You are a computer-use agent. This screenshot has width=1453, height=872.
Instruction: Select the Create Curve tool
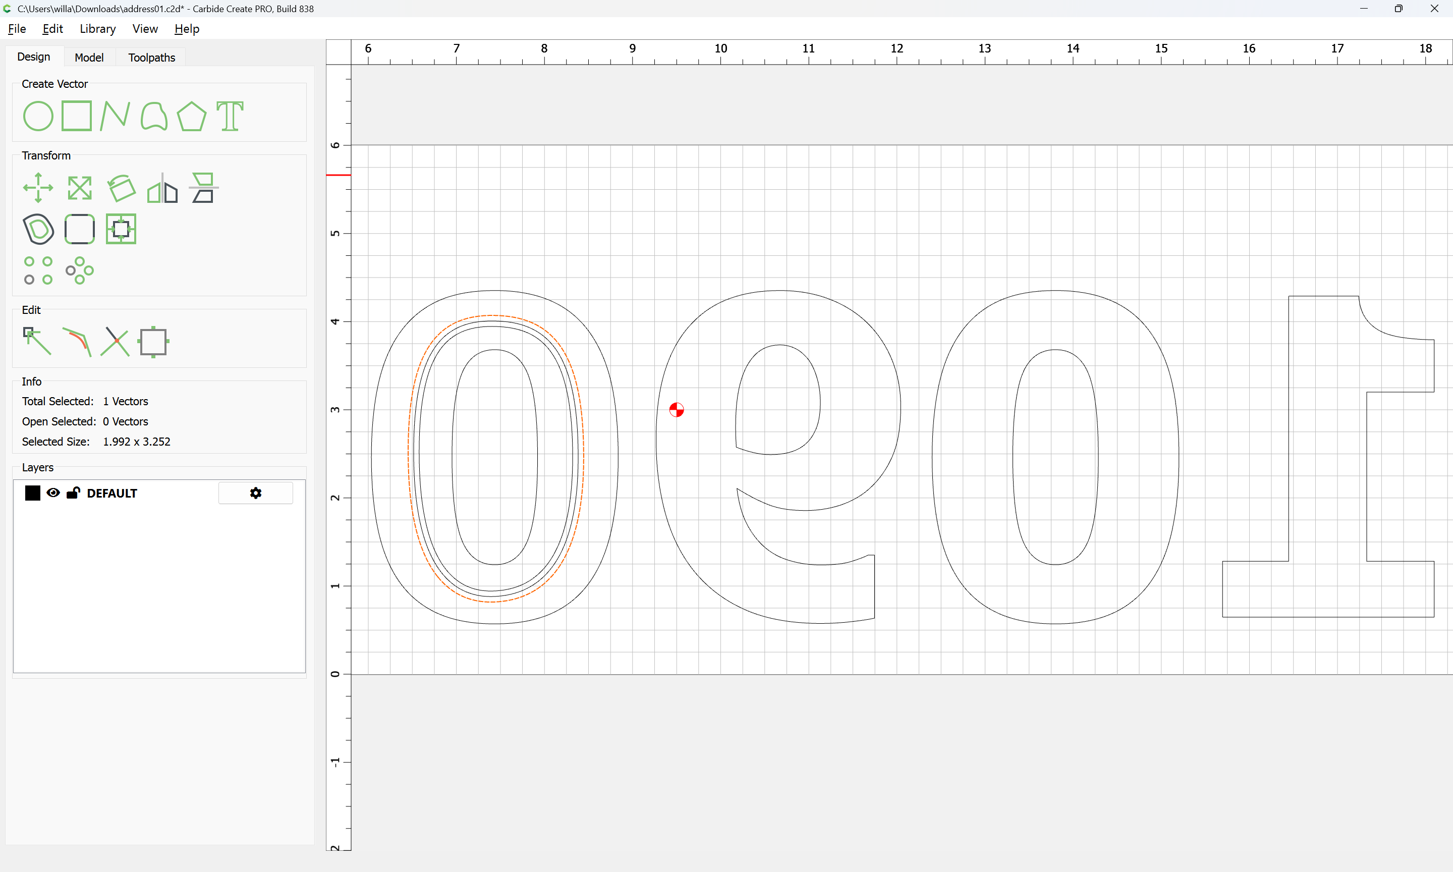coord(154,116)
